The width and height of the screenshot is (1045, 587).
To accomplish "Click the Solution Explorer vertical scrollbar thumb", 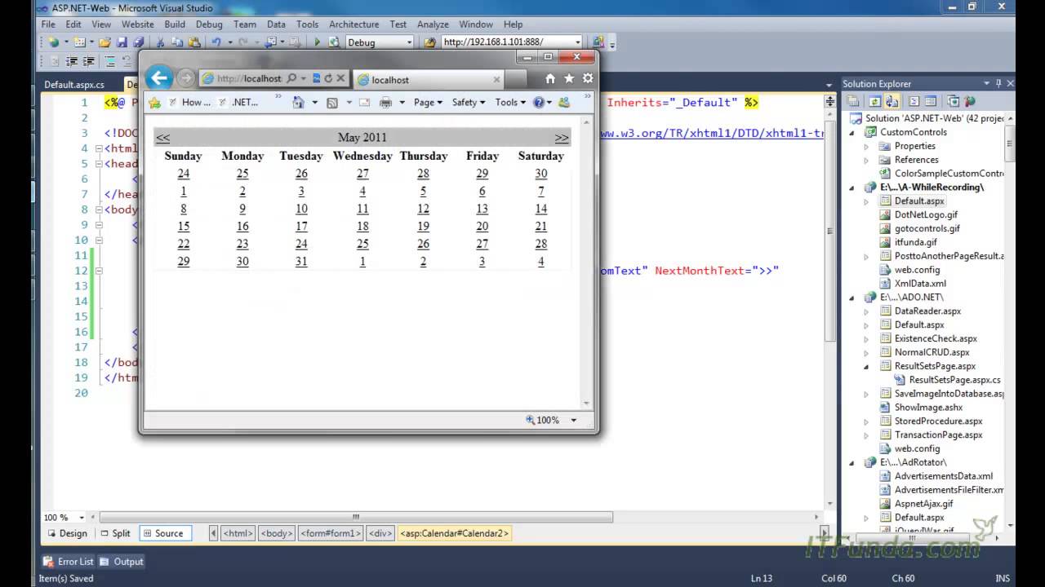I will pos(1009,145).
